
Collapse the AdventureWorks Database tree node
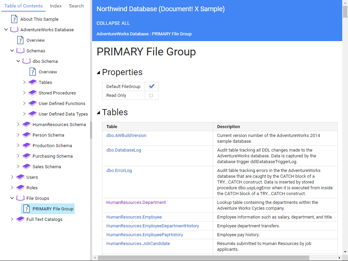pyautogui.click(x=6, y=30)
